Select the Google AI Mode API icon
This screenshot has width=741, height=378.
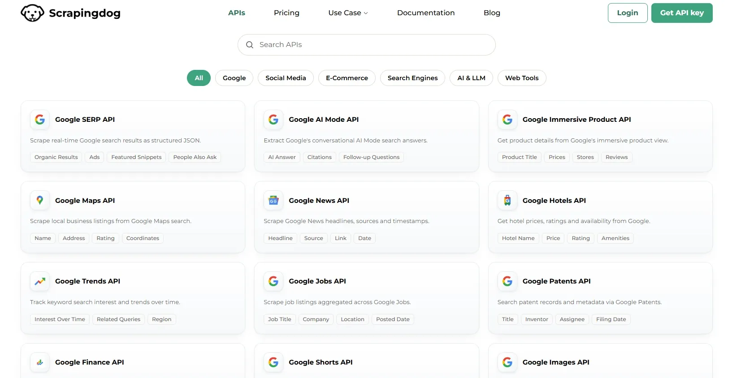coord(273,120)
